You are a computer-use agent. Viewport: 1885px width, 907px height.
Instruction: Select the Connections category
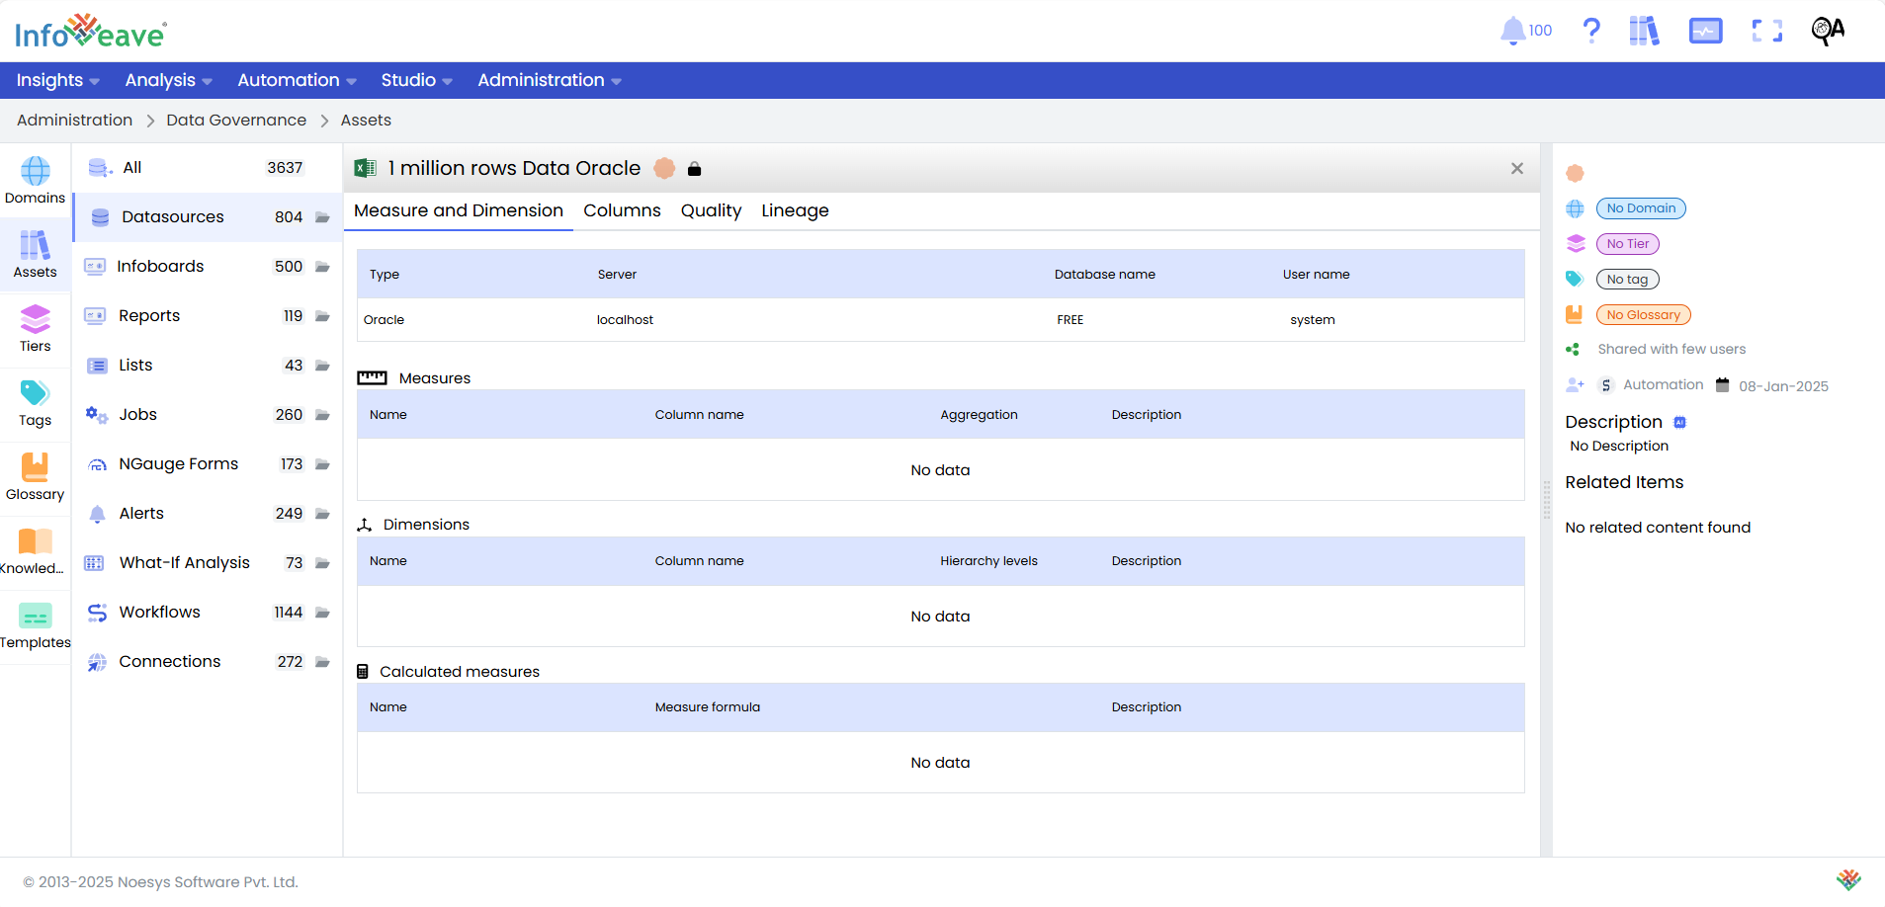click(x=208, y=662)
